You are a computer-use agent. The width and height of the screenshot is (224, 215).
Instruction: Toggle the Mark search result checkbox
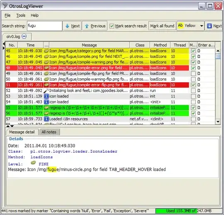point(112,26)
